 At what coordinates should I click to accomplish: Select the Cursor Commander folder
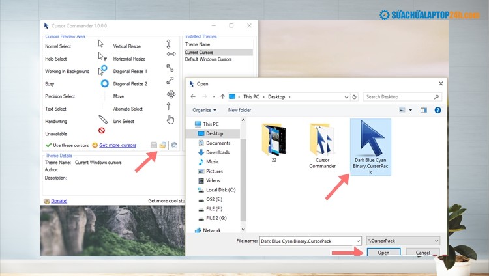322,145
